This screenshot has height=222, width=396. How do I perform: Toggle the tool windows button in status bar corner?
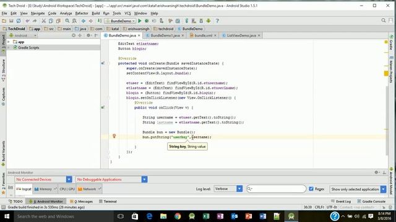(3, 207)
